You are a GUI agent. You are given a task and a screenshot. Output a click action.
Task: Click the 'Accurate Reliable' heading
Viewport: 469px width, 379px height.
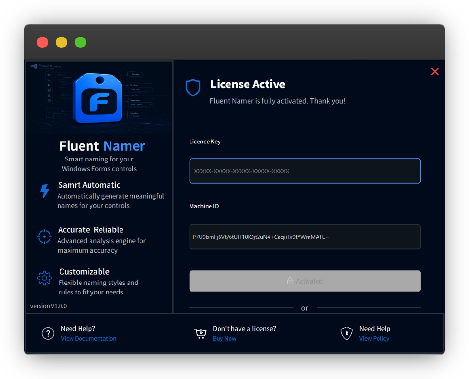pyautogui.click(x=90, y=229)
